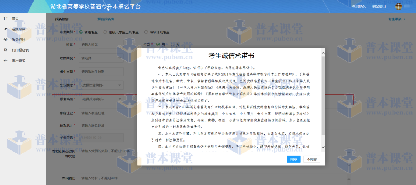Click the back arrow icon for 退出登录
The width and height of the screenshot is (416, 185).
pyautogui.click(x=5, y=61)
